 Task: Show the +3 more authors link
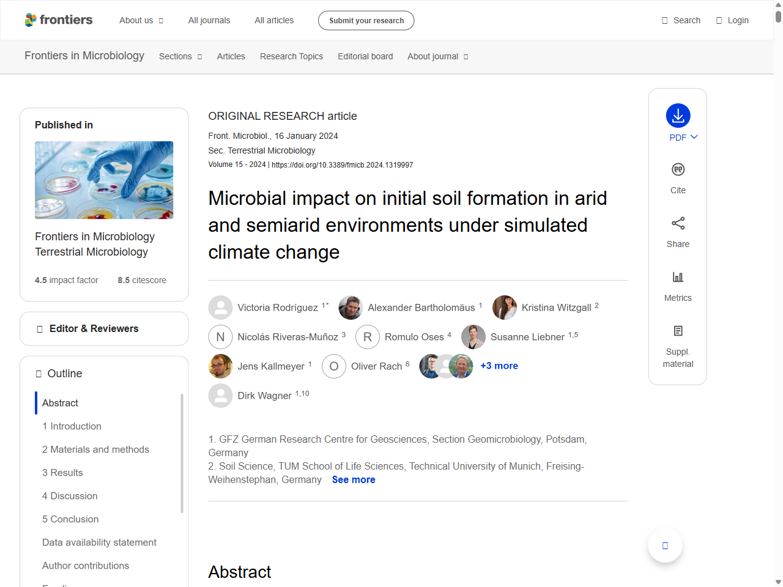[499, 366]
